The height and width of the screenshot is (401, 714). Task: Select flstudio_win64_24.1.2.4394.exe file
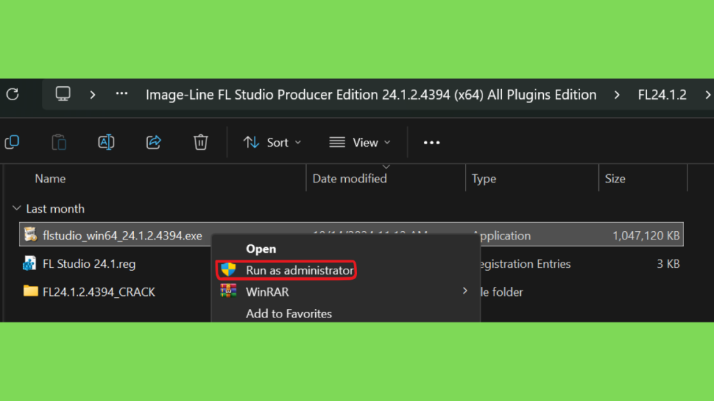click(122, 235)
